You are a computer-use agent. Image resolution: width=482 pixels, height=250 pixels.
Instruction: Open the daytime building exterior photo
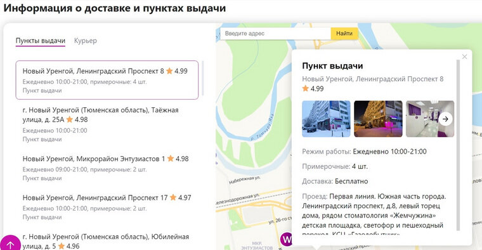coord(326,119)
